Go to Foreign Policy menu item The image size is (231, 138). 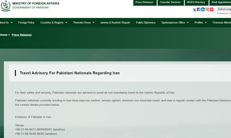(26, 22)
